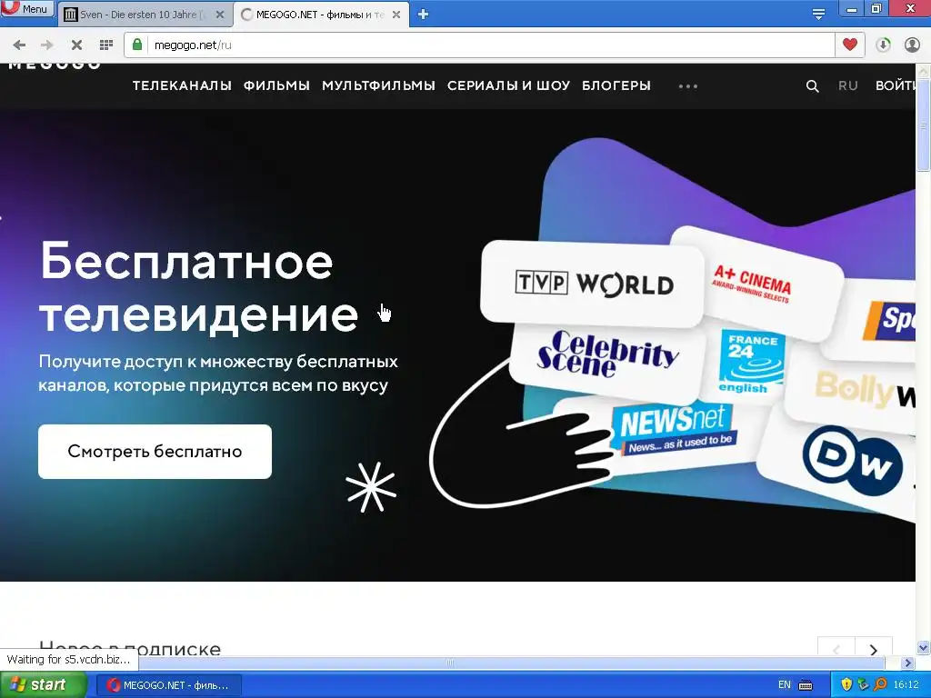Open the ФИЛЬМЫ menu item
Image resolution: width=931 pixels, height=698 pixels.
276,85
